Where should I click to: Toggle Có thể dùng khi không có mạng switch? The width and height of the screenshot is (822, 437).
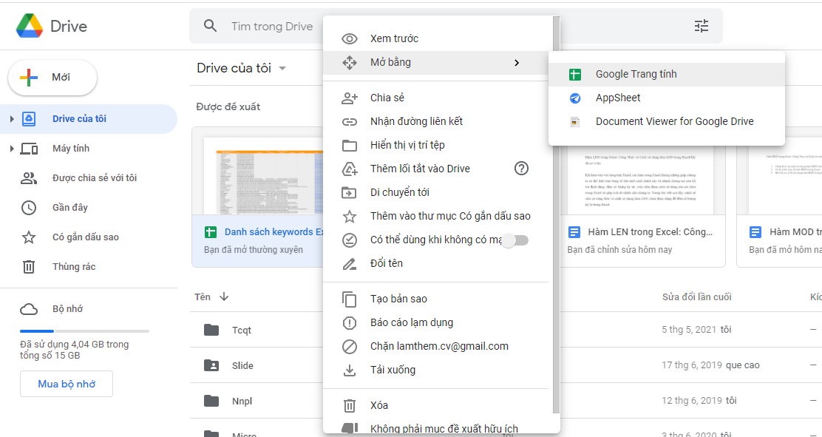[x=514, y=240]
